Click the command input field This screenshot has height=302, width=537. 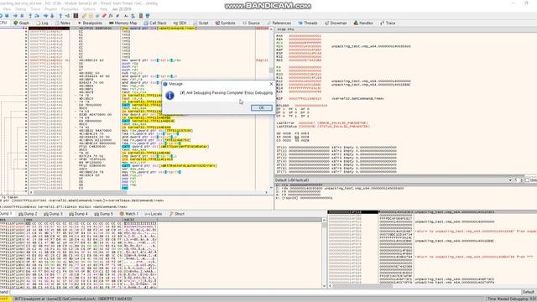(x=265, y=292)
